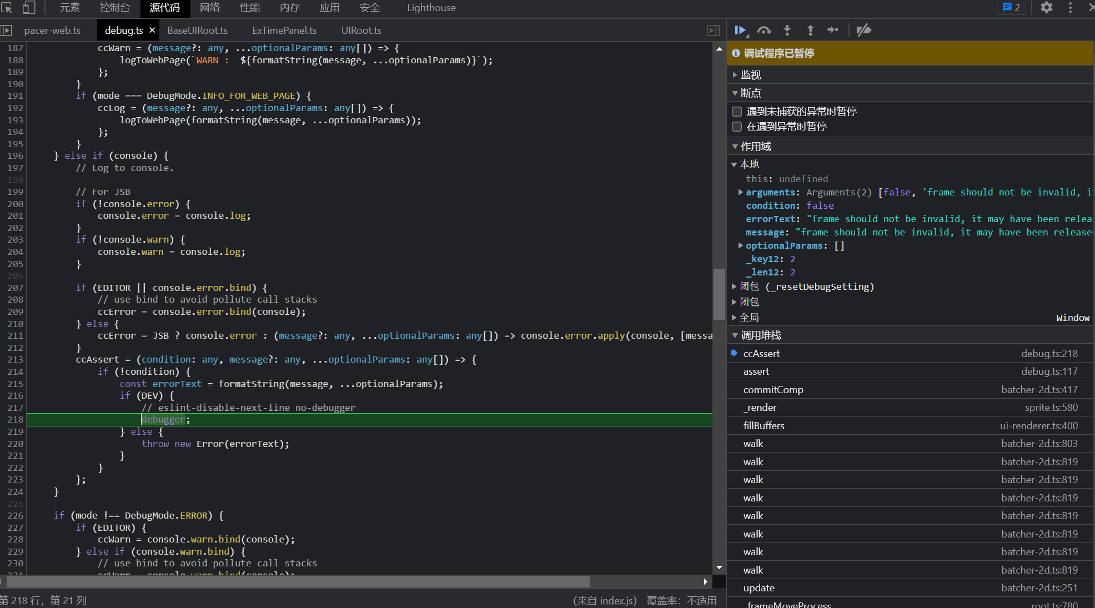Expand the 监视 watch section
The width and height of the screenshot is (1095, 608).
tap(750, 75)
